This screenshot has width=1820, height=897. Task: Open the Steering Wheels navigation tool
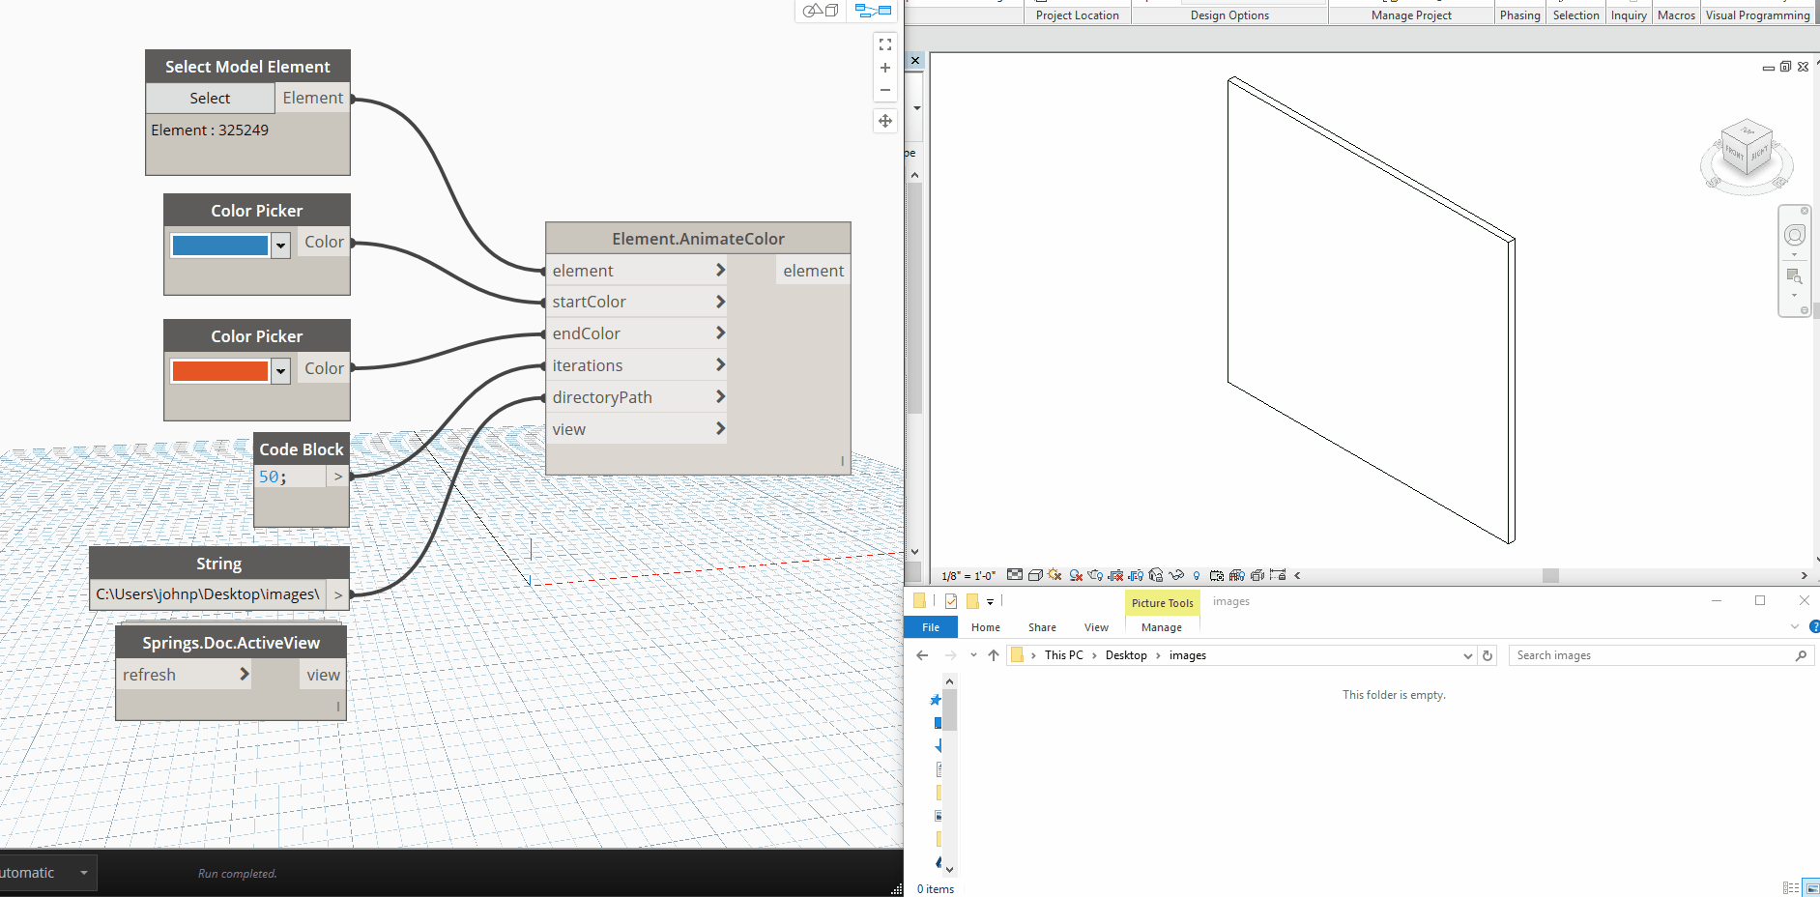tap(1794, 235)
